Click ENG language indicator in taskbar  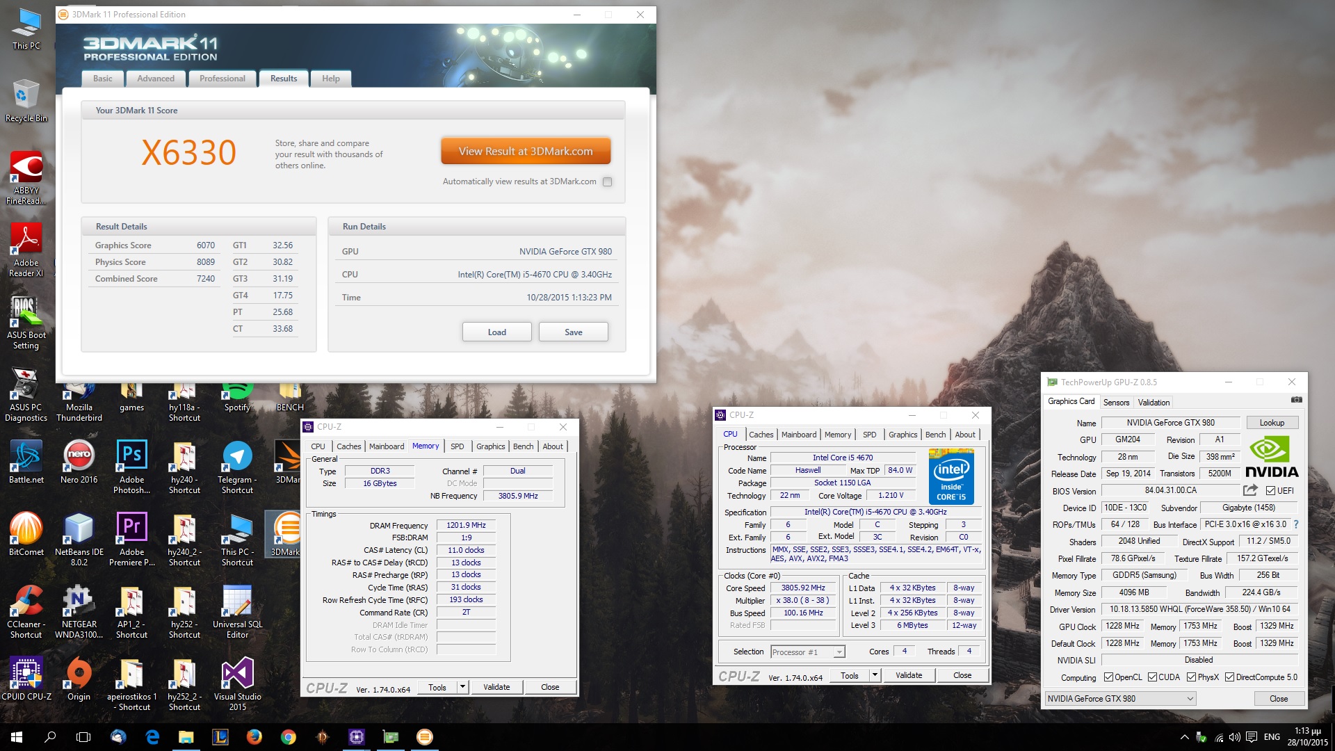[x=1272, y=737]
